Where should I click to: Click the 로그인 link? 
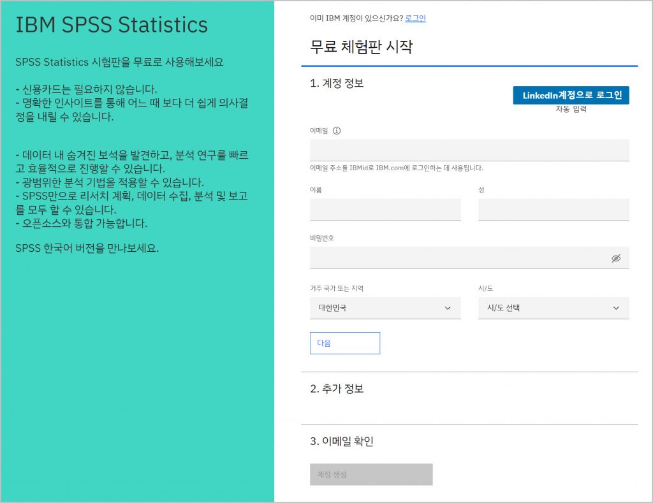pyautogui.click(x=415, y=18)
